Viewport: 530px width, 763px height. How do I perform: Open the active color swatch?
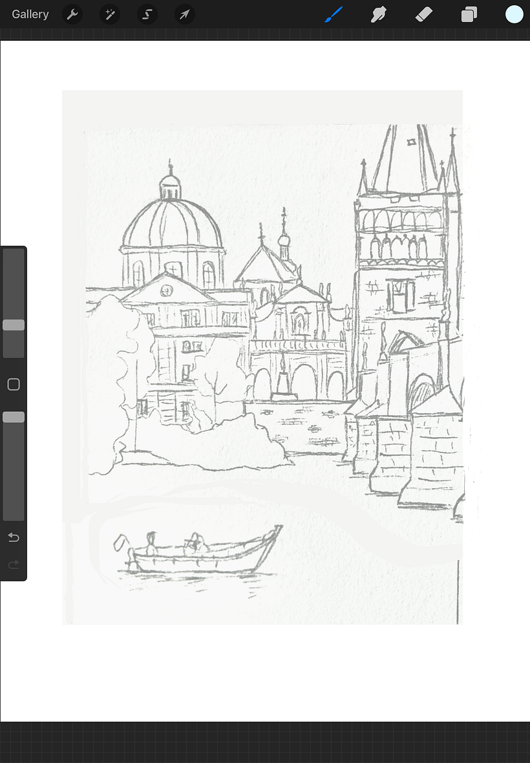514,14
